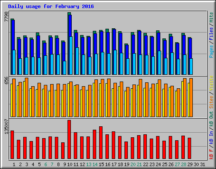The width and height of the screenshot is (216, 169).
Task: Click the green weekend day label "20"
Action: [x=133, y=164]
